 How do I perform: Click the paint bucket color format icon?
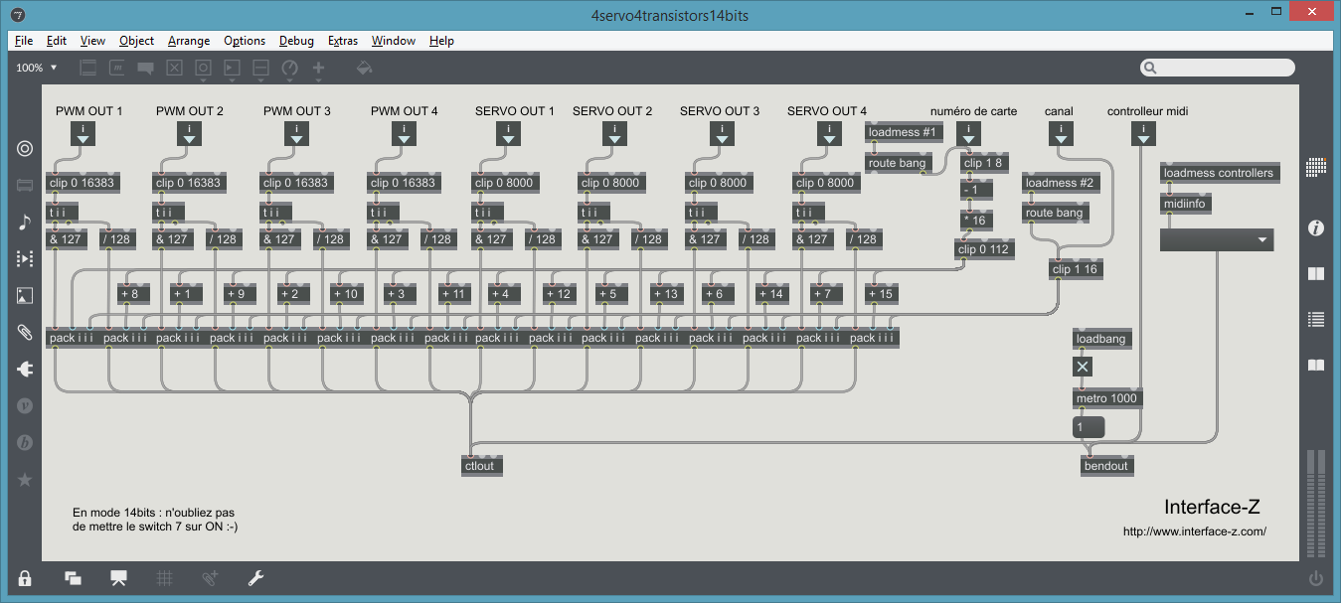(x=364, y=68)
